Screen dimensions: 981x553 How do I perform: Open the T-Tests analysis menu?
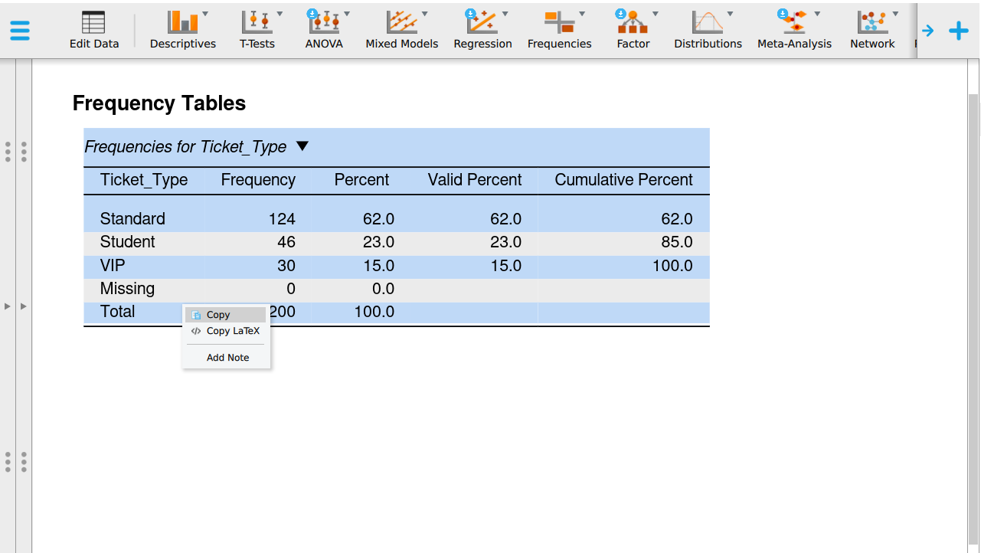coord(257,30)
